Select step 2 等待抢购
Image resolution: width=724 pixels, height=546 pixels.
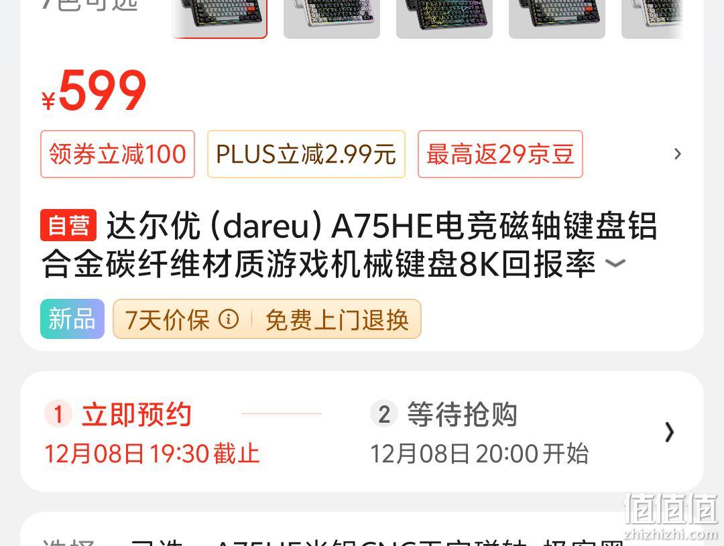click(462, 414)
